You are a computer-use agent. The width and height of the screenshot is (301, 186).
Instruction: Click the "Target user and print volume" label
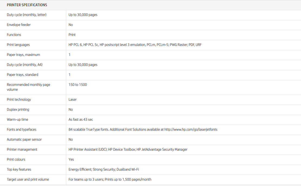click(28, 180)
